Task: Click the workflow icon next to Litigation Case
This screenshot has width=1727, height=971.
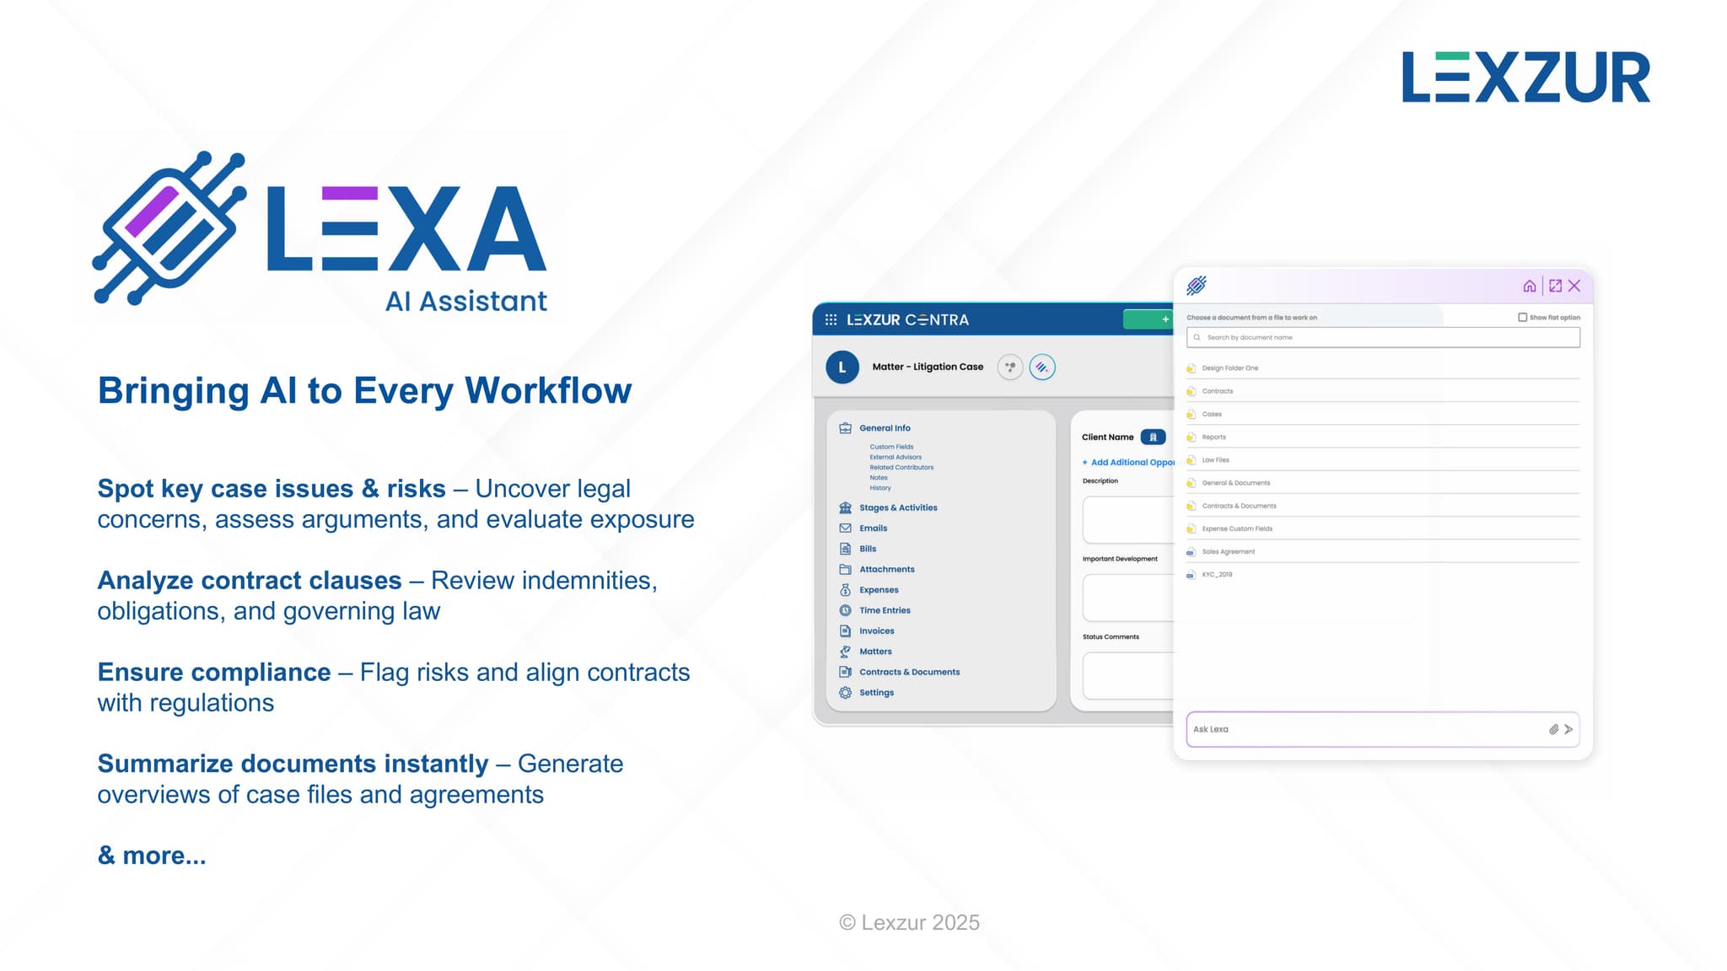Action: click(x=1009, y=367)
